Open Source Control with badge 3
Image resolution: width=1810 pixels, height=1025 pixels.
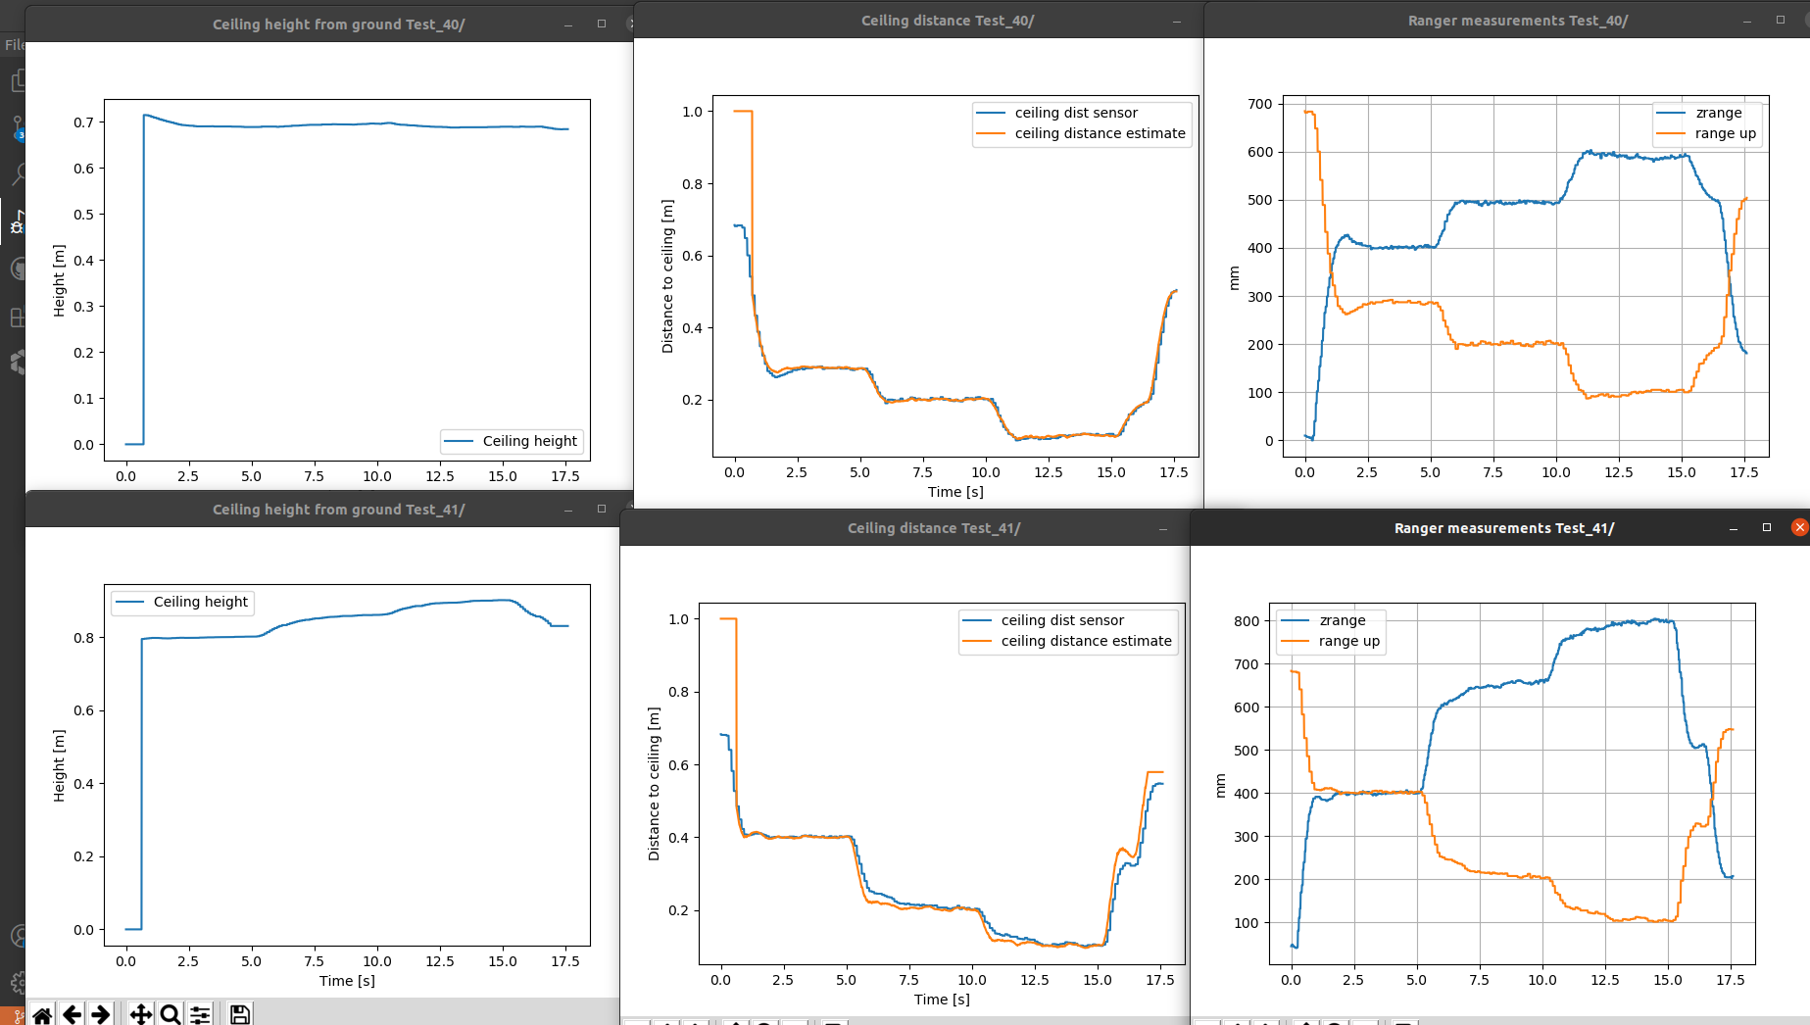17,127
